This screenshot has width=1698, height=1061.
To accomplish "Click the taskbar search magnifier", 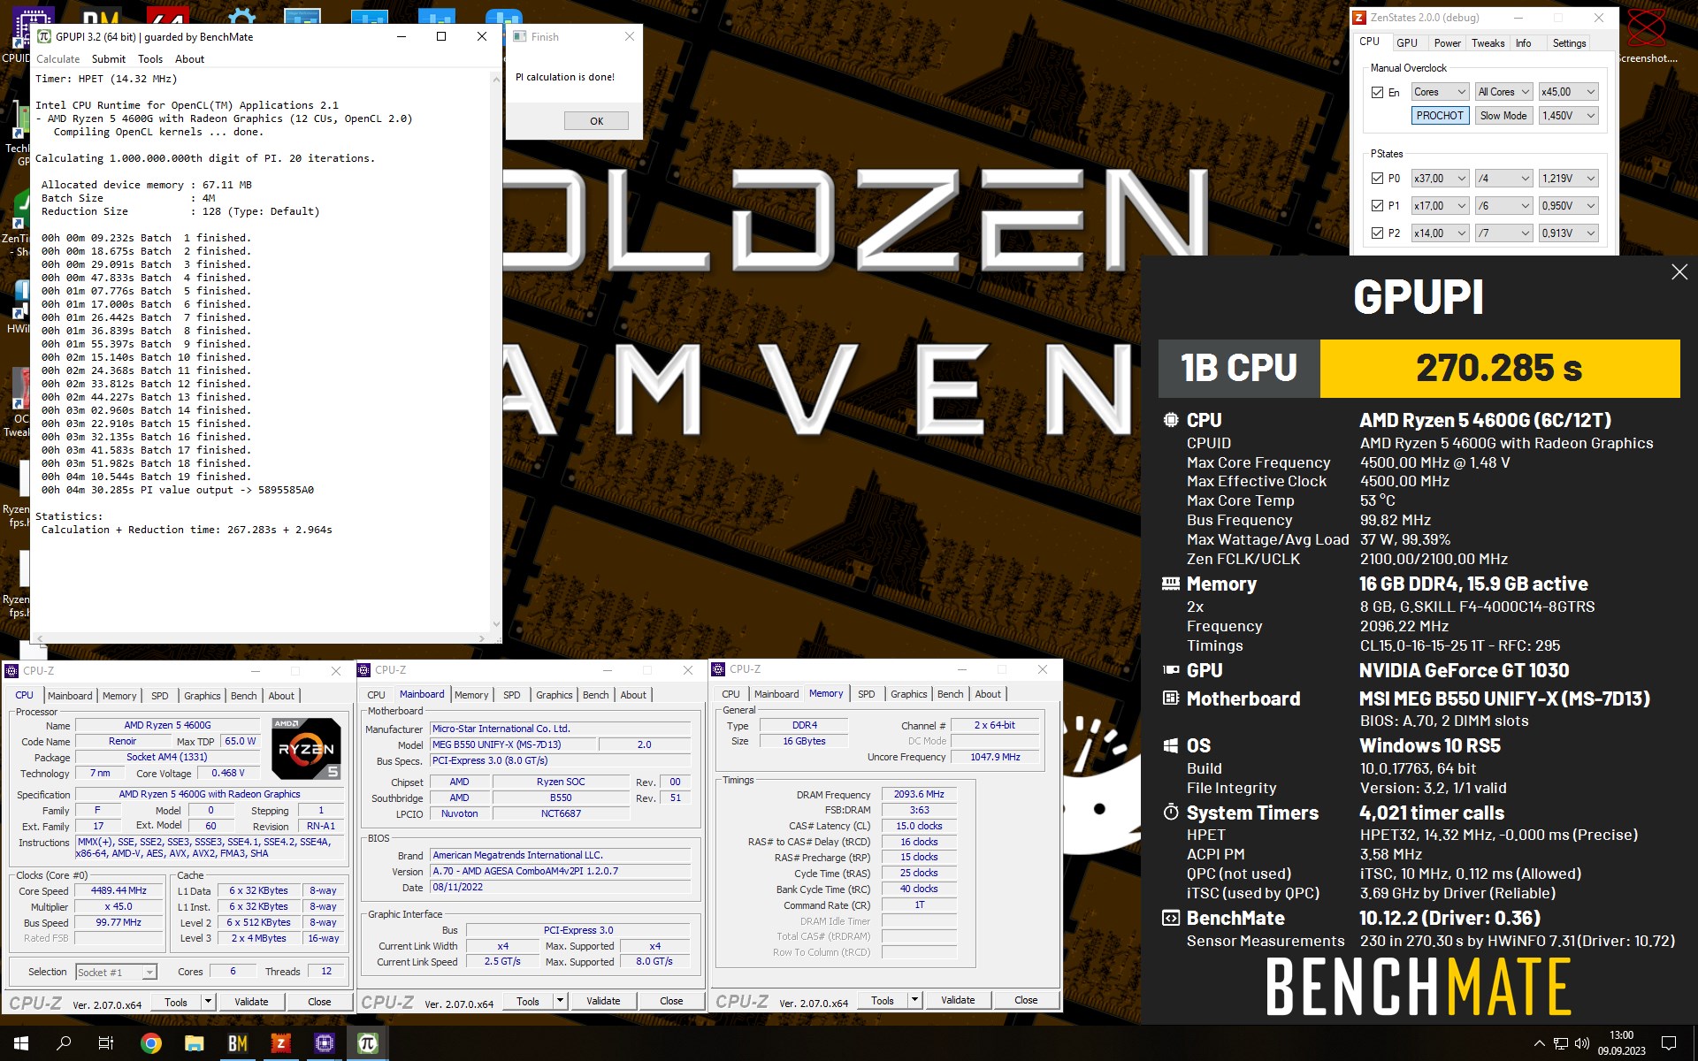I will [64, 1043].
